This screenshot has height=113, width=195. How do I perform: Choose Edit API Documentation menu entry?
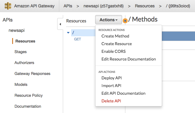click(x=123, y=93)
